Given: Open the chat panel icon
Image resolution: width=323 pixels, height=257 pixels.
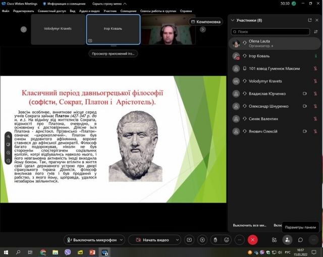Looking at the screenshot, I should click(300, 240).
